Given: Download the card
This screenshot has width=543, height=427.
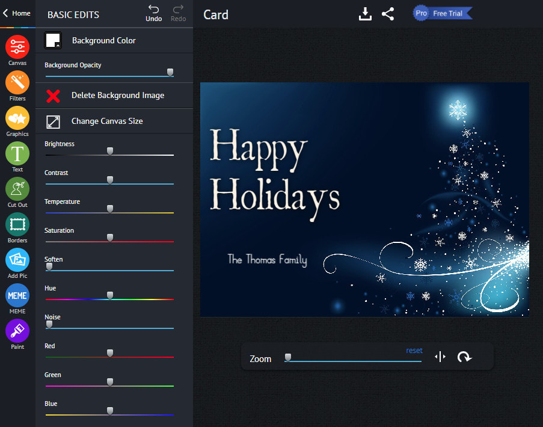Looking at the screenshot, I should pos(365,14).
